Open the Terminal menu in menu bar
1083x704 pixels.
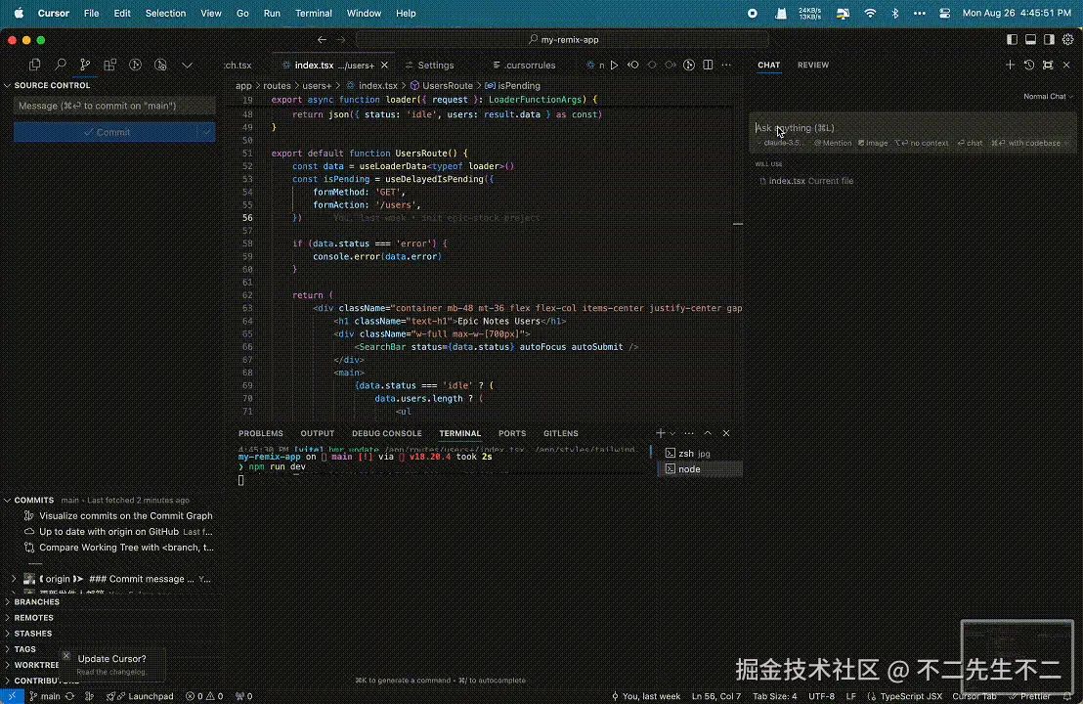pyautogui.click(x=314, y=13)
